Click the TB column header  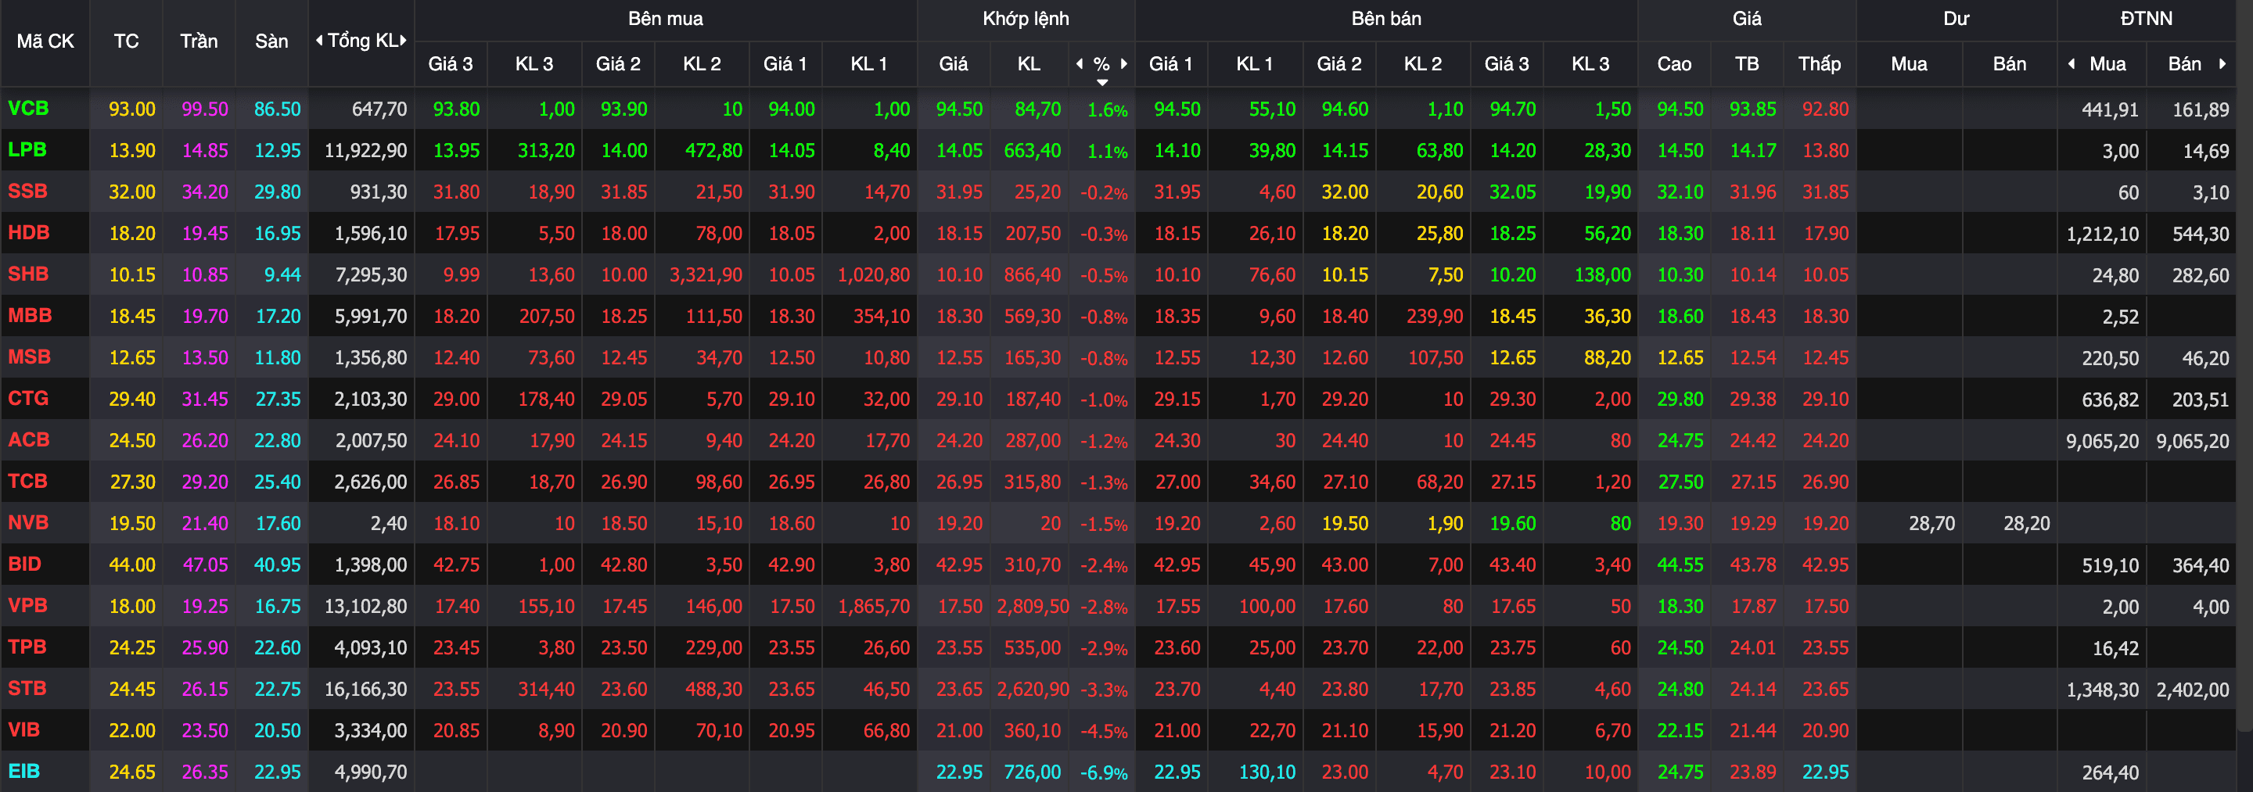coord(1747,64)
